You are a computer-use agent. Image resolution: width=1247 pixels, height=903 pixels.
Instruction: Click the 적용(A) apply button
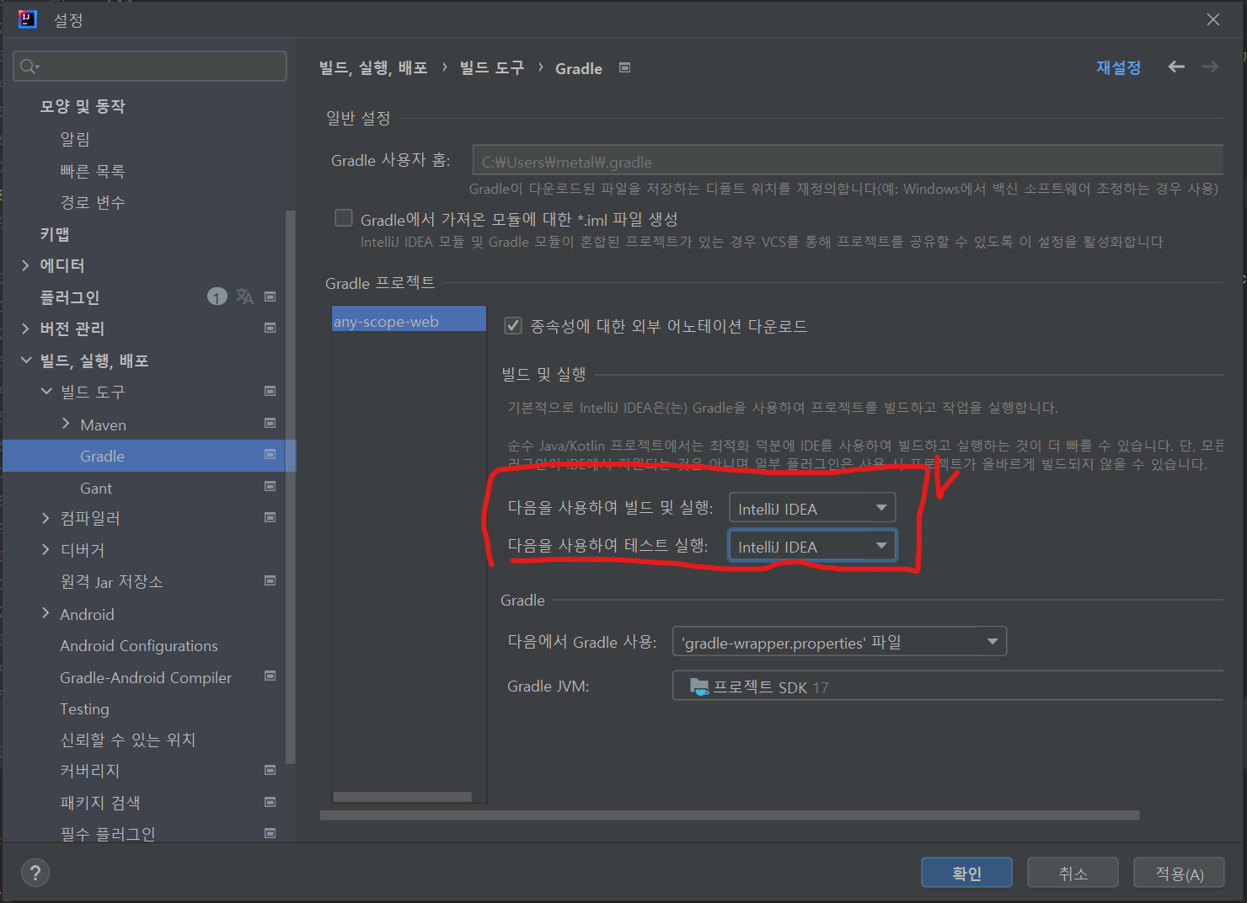pos(1179,873)
